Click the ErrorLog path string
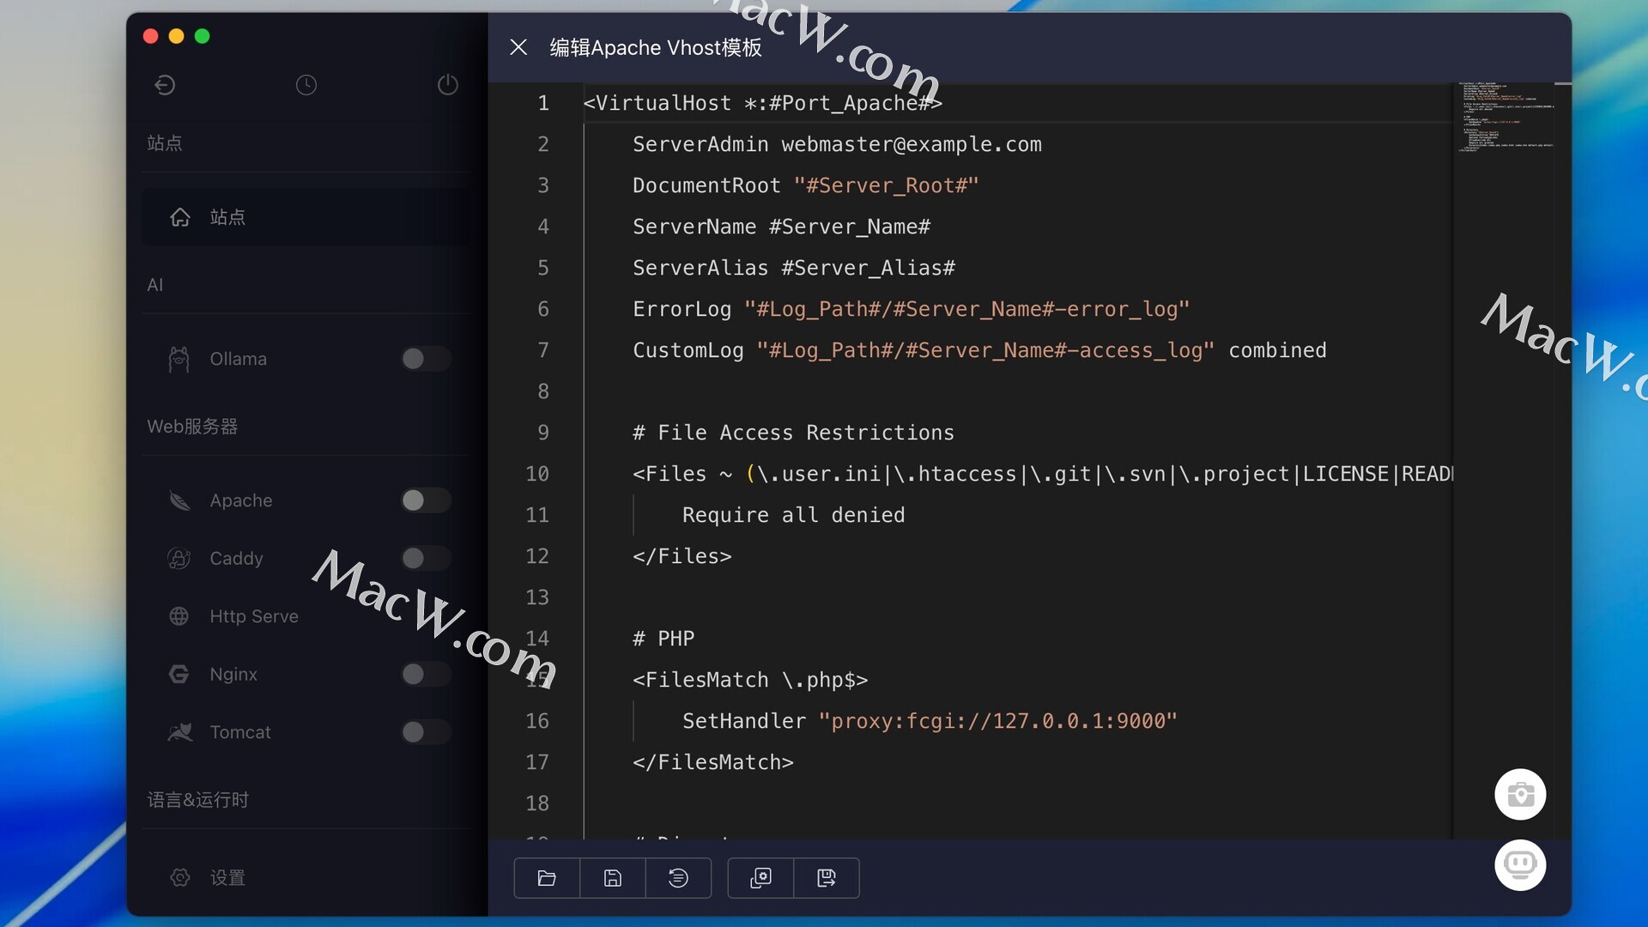Viewport: 1648px width, 927px height. click(966, 309)
